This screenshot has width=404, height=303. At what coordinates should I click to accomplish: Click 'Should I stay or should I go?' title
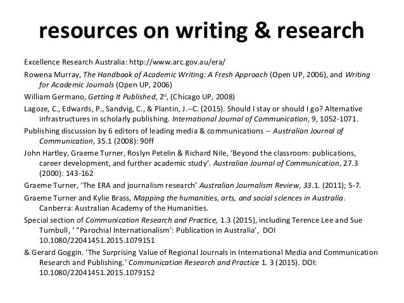coord(275,109)
